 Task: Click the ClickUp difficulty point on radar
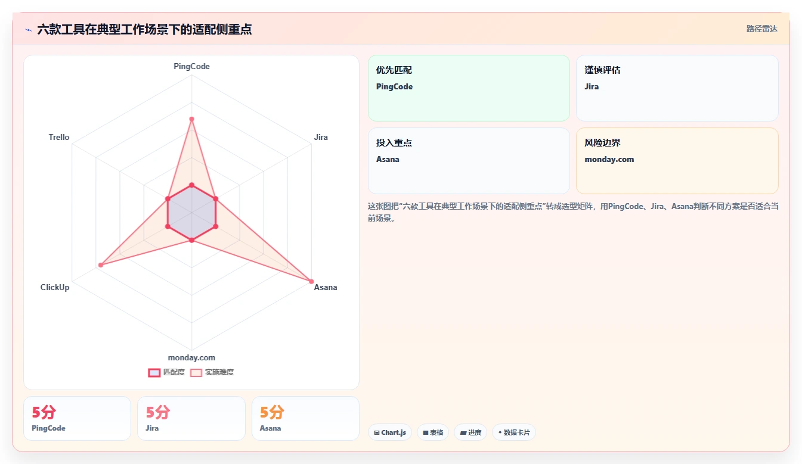coord(101,264)
